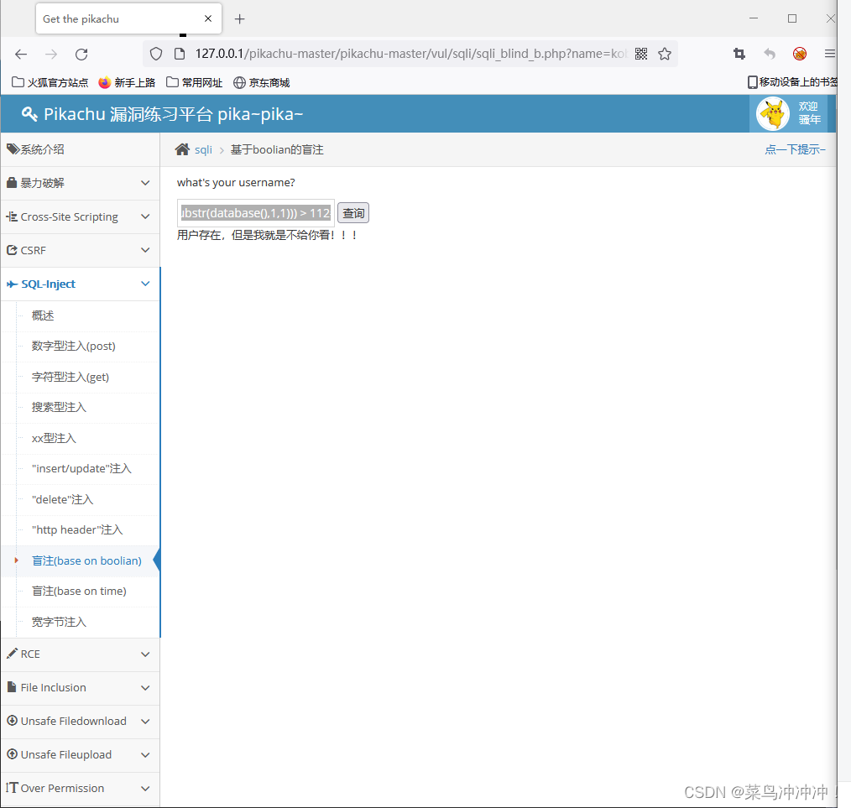Close the Get the pikachu tab

coord(208,18)
